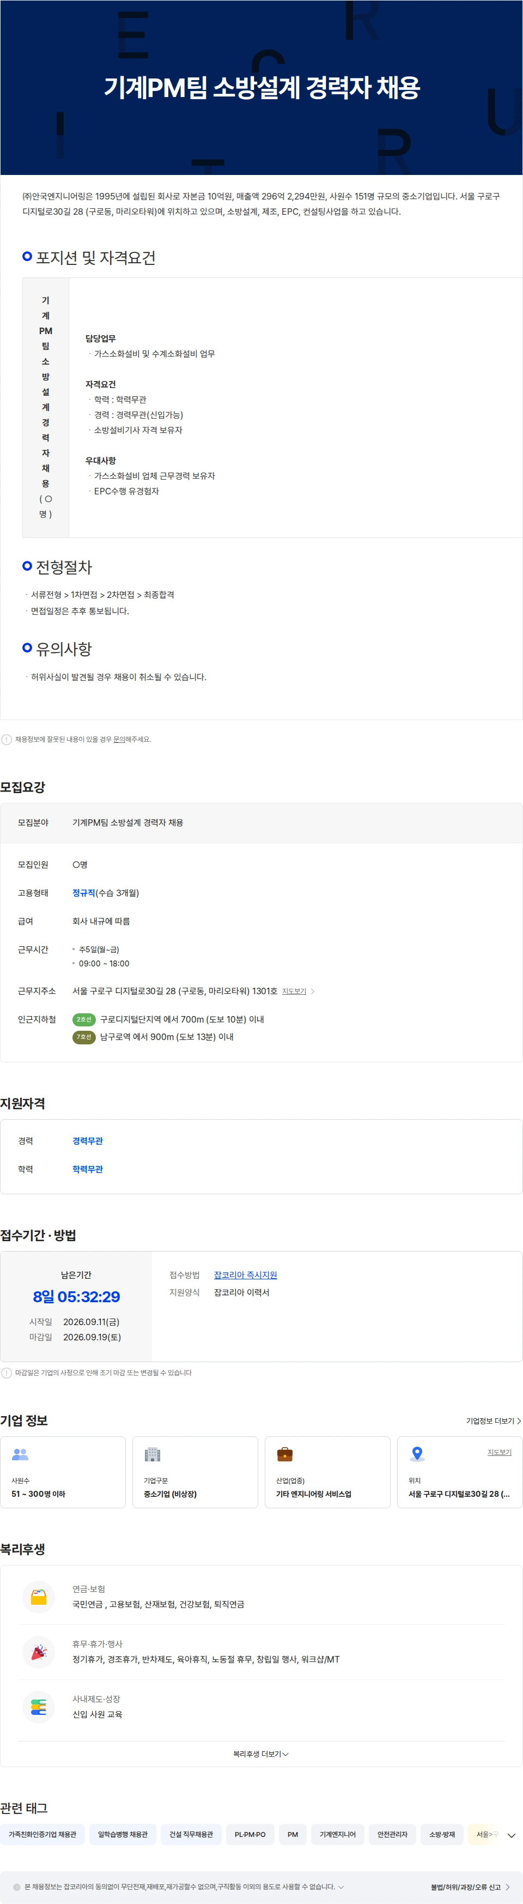Viewport: 523px width, 1904px height.
Task: Click the 위치 map pin icon
Action: [x=417, y=1455]
